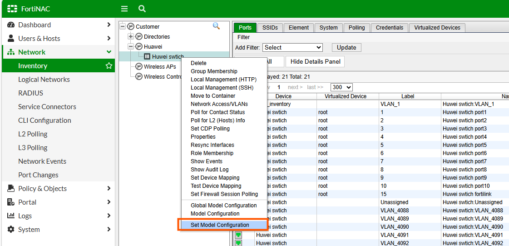The height and width of the screenshot is (246, 509).
Task: Collapse the Network menu chevron
Action: (109, 52)
